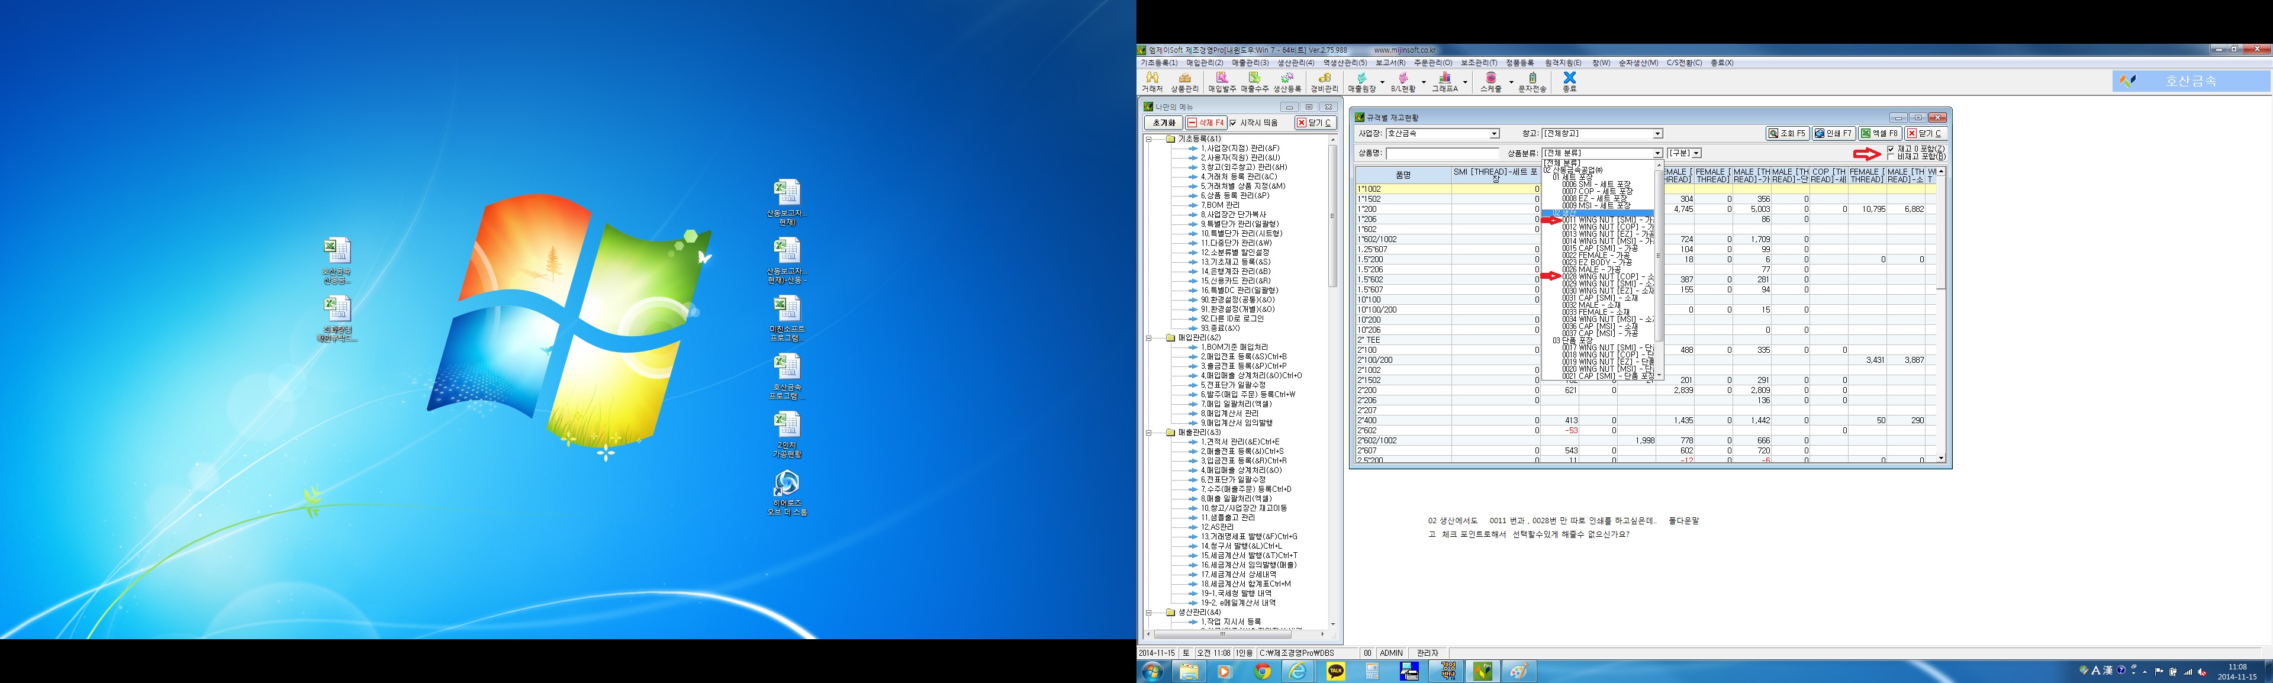Open the 보고서(R) menu
The height and width of the screenshot is (683, 2273).
1390,63
